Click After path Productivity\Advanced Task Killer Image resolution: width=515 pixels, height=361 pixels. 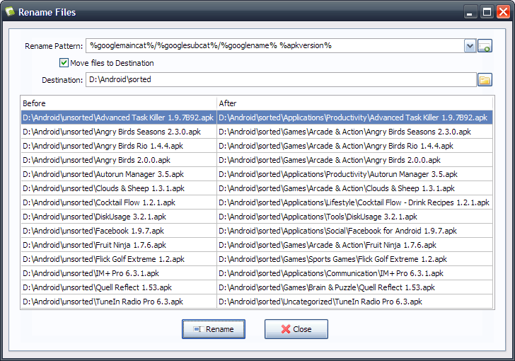(355, 118)
